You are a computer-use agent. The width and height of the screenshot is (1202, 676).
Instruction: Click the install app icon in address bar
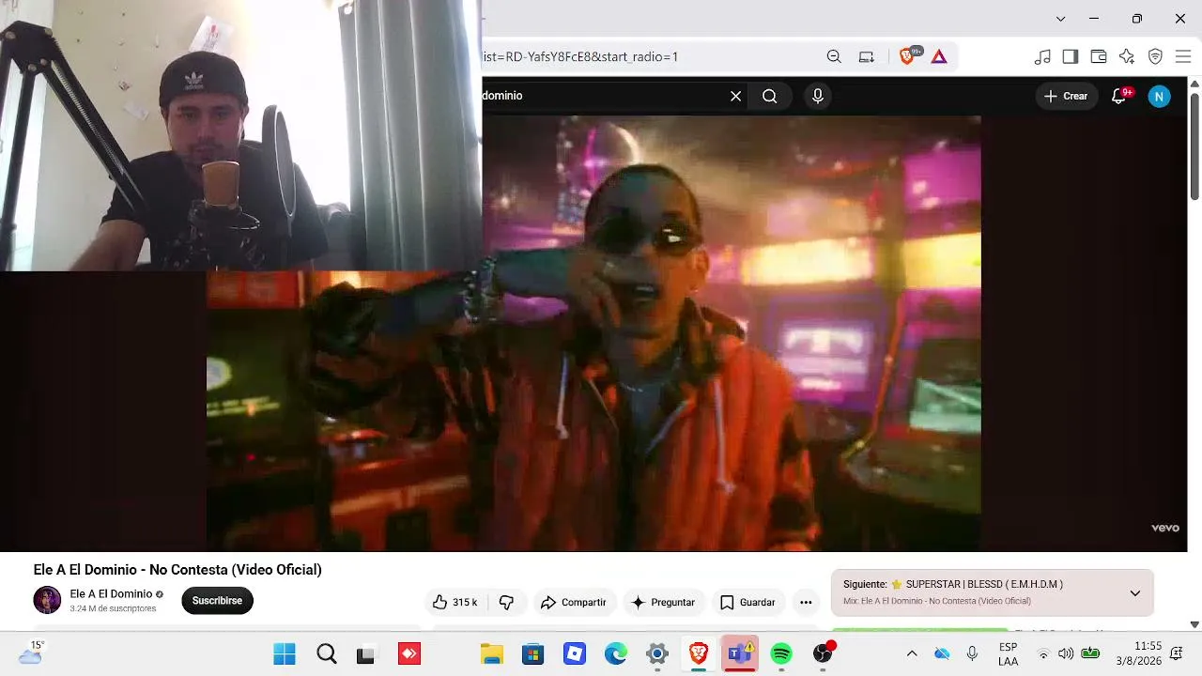coord(867,56)
